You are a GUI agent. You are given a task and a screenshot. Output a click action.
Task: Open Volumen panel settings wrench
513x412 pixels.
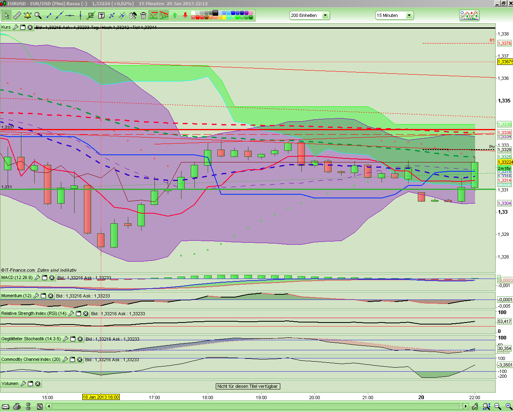[x=23, y=384]
